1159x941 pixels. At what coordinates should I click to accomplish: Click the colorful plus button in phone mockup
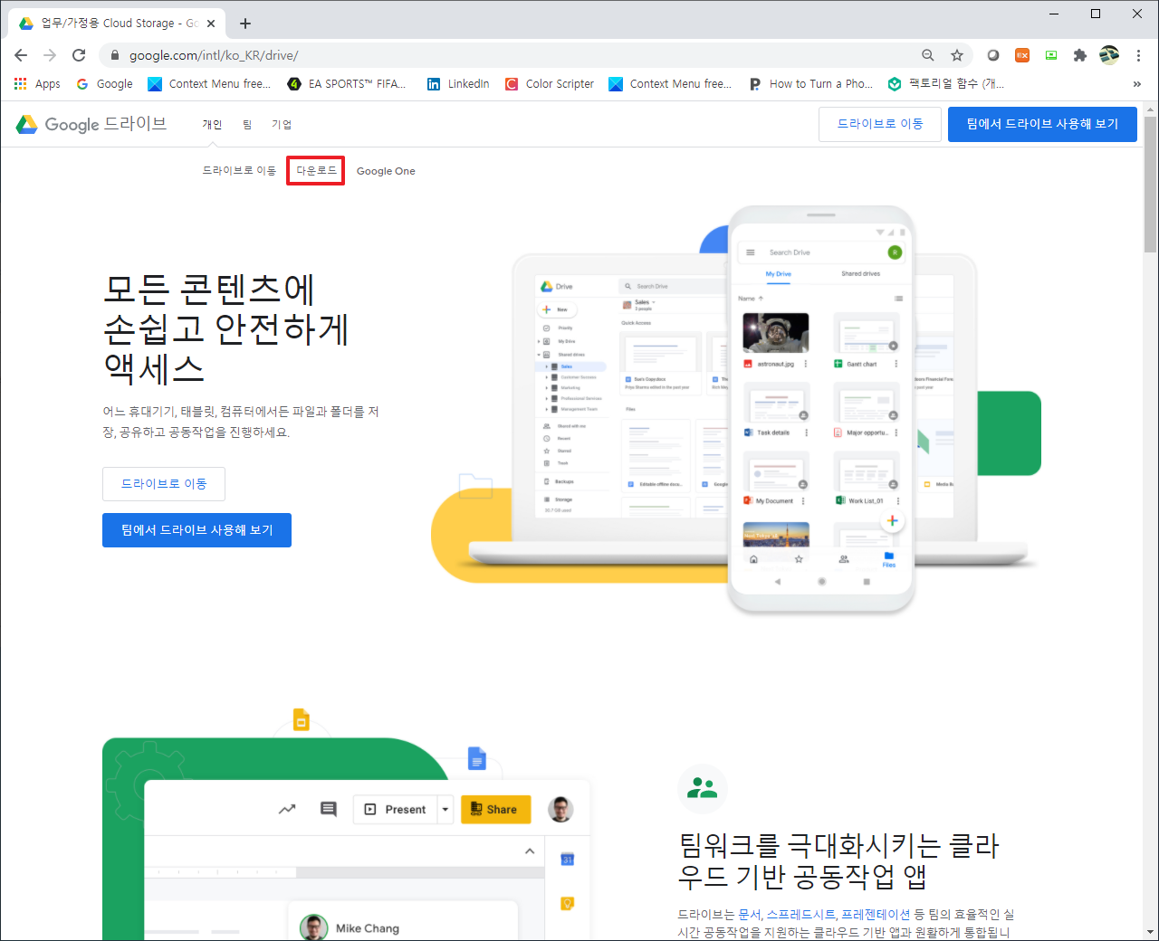[x=892, y=520]
